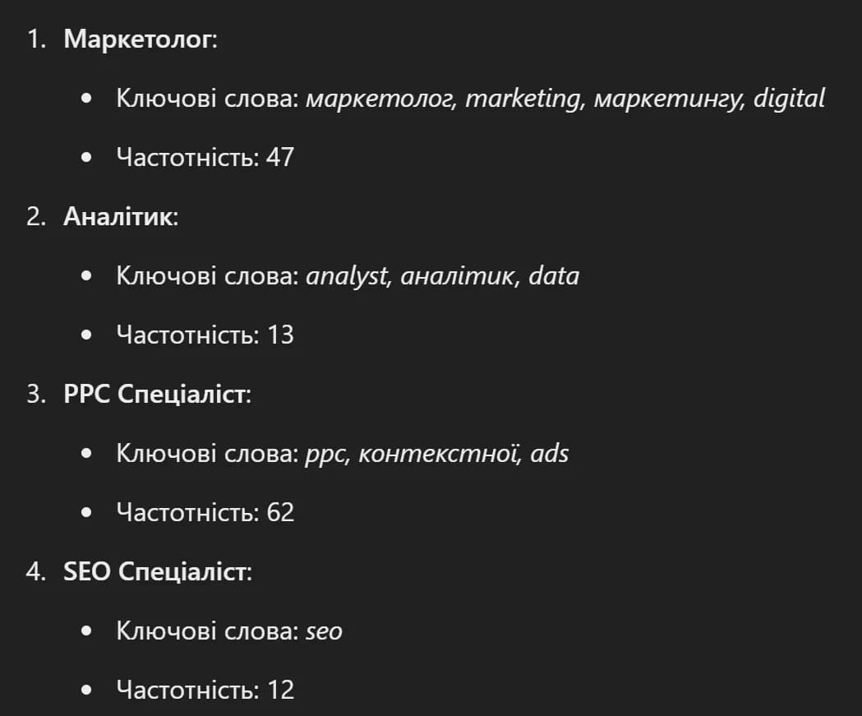The width and height of the screenshot is (862, 716).
Task: Click the italic keyword seo
Action: click(x=324, y=632)
